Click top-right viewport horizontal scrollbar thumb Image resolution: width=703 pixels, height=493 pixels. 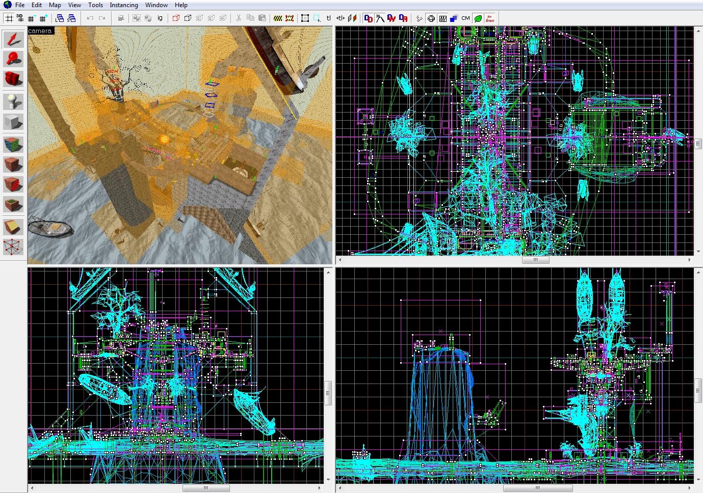pyautogui.click(x=535, y=260)
